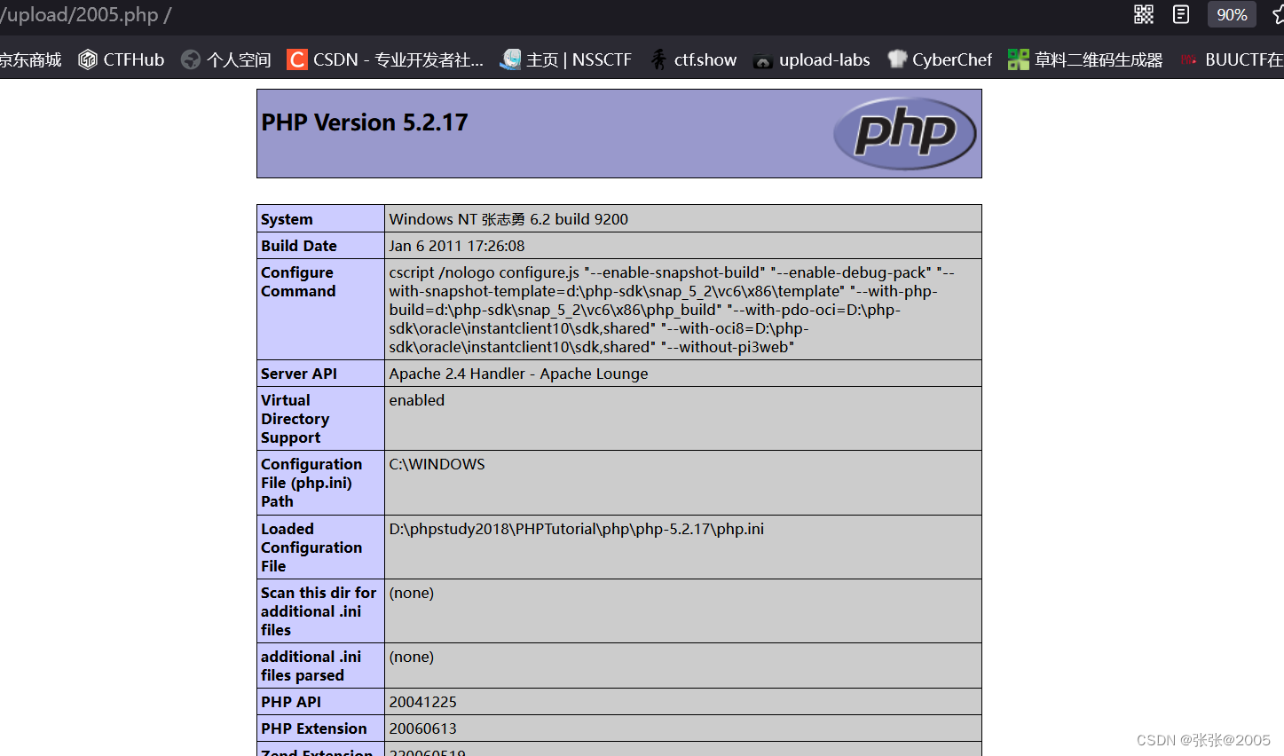The width and height of the screenshot is (1284, 756).
Task: Open the upload-labs bookmark
Action: (x=811, y=59)
